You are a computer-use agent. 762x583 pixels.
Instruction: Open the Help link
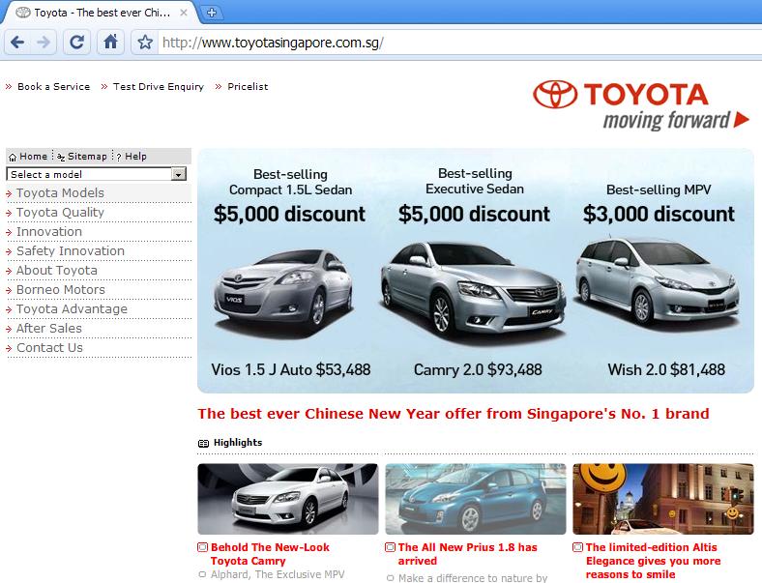(x=132, y=157)
